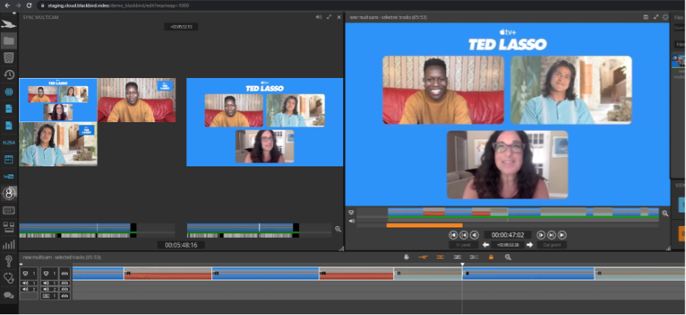This screenshot has width=686, height=315.
Task: Click the Out point button
Action: click(x=551, y=245)
